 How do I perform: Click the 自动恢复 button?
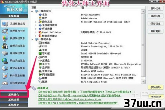pos(155,16)
